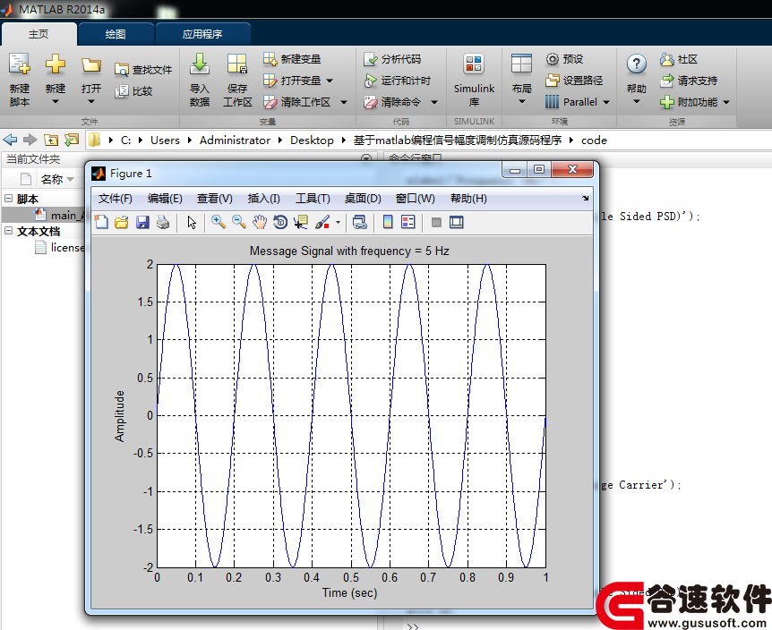772x630 pixels.
Task: Click Analyze Code (分析代码)
Action: 392,59
